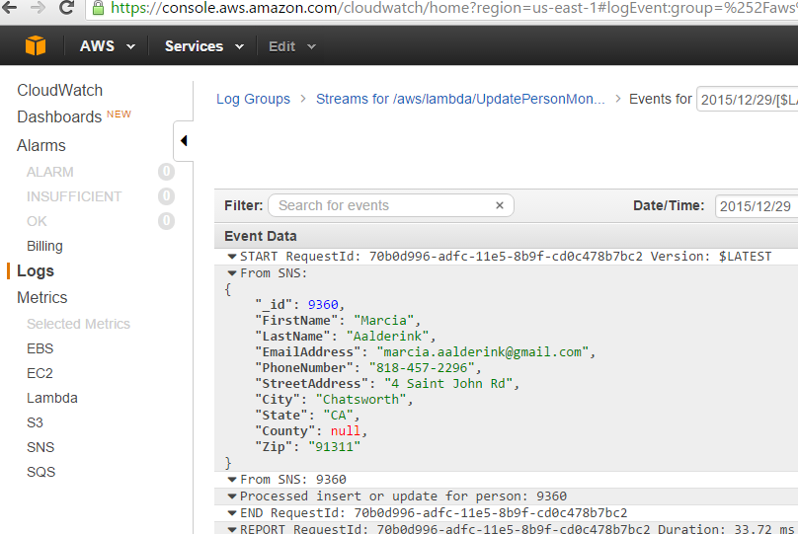Open Streams for /aws/lambda/UpdatePersonMon link

tap(460, 99)
